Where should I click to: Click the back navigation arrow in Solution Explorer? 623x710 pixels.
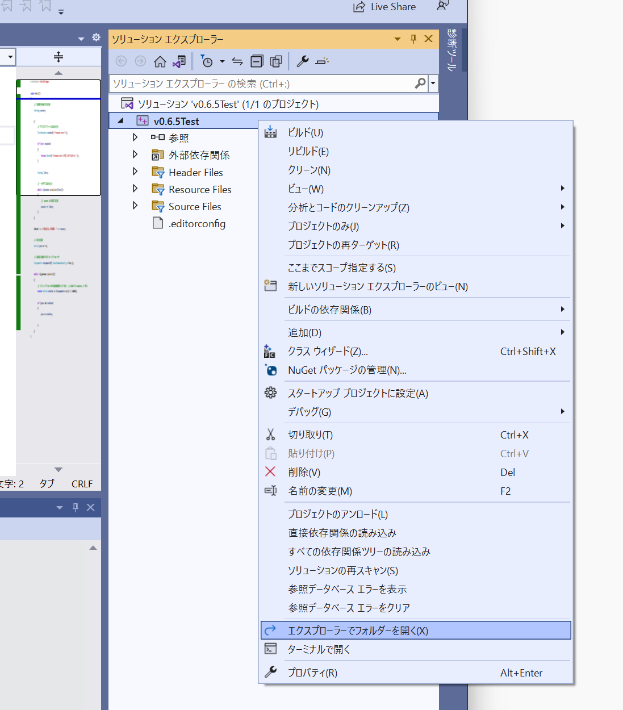pyautogui.click(x=121, y=61)
